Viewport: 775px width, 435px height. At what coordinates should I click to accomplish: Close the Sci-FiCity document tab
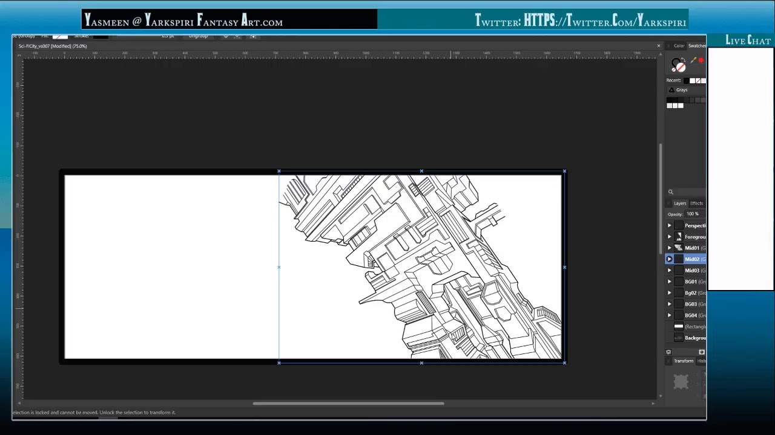pos(659,46)
